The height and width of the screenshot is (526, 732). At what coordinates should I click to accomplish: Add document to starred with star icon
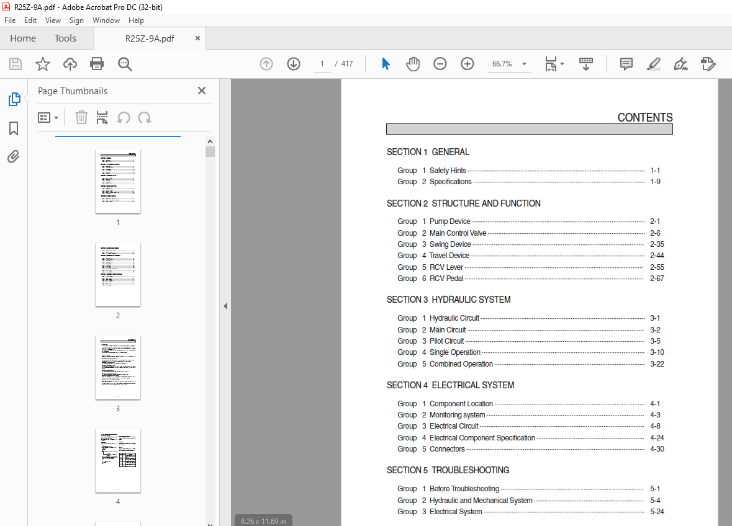click(x=42, y=64)
